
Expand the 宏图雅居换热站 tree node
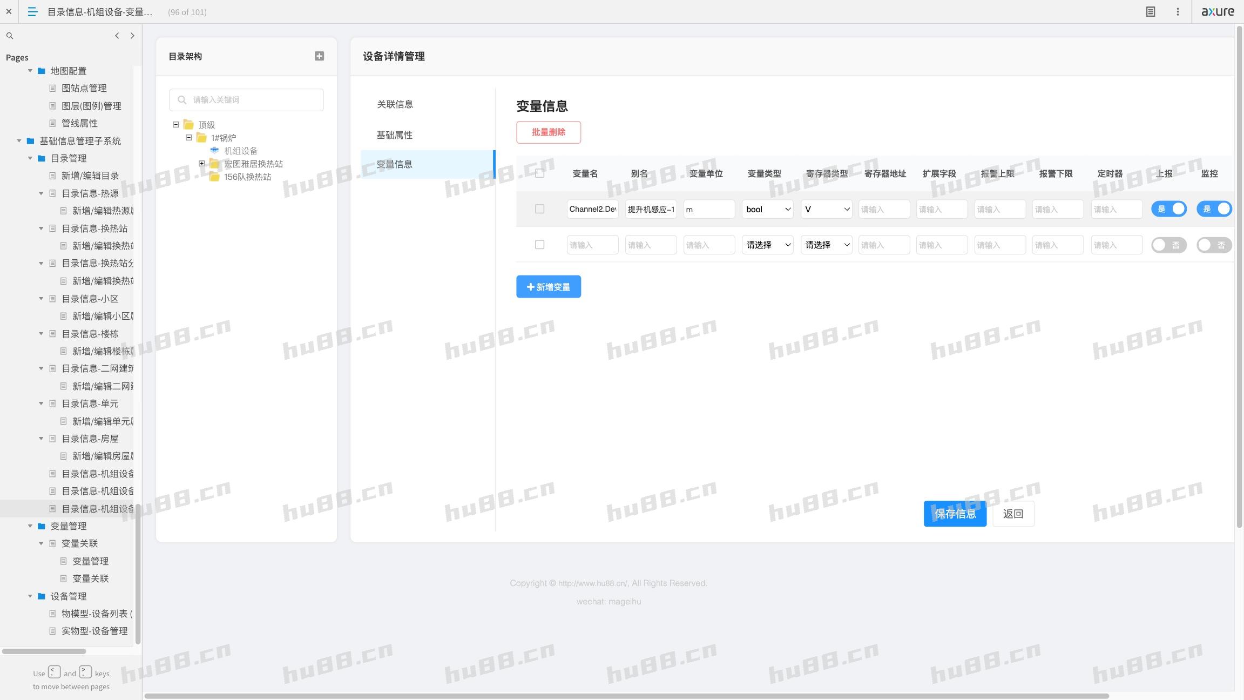(x=202, y=164)
